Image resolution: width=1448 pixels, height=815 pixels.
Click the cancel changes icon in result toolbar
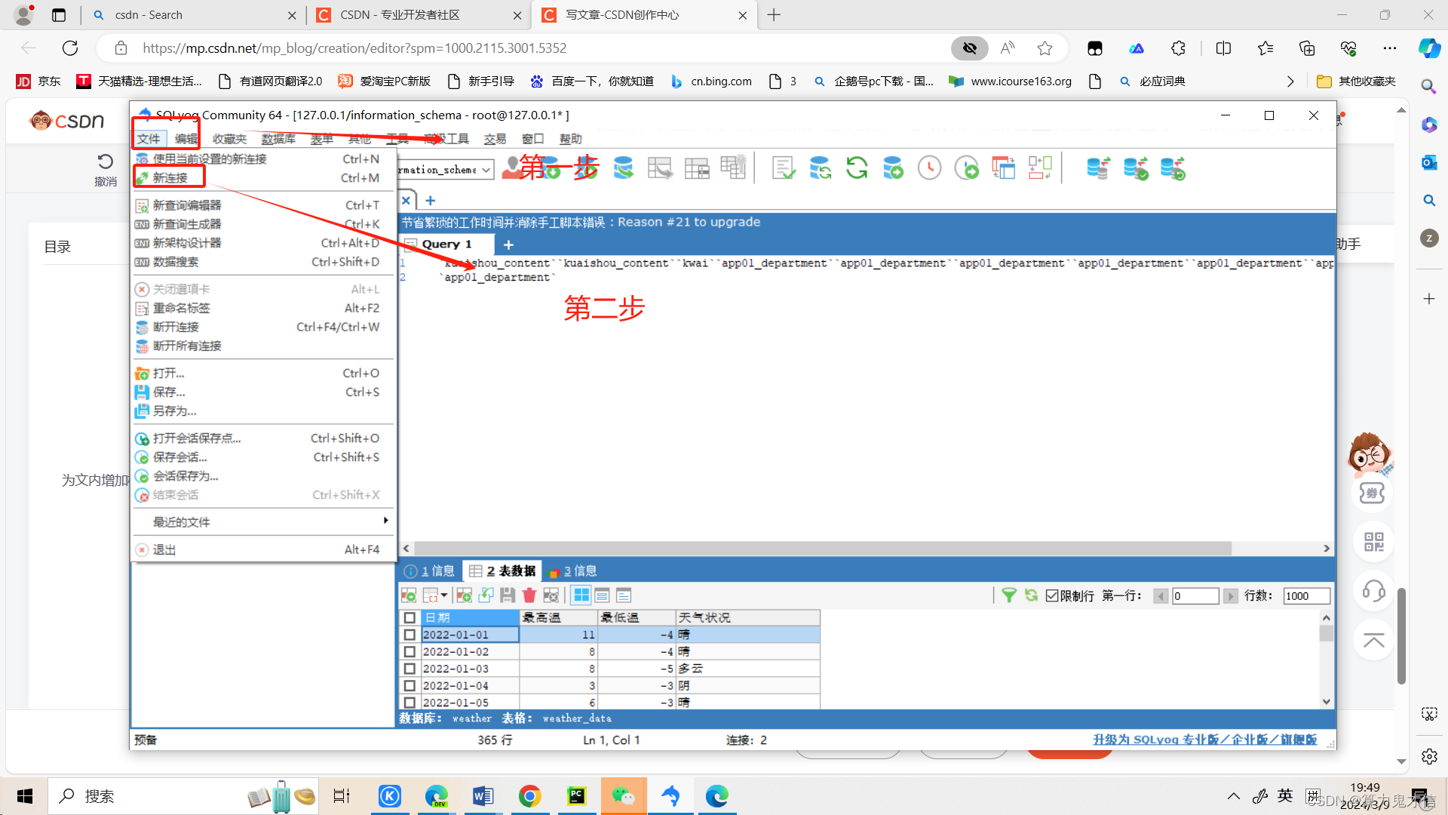point(551,595)
